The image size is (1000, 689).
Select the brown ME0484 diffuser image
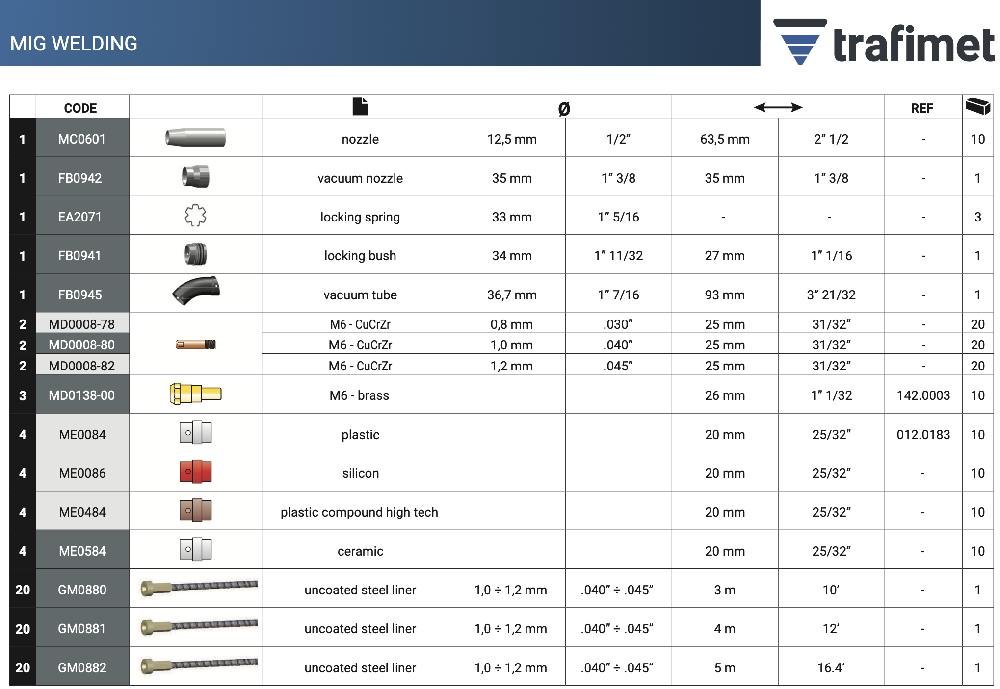[x=195, y=510]
